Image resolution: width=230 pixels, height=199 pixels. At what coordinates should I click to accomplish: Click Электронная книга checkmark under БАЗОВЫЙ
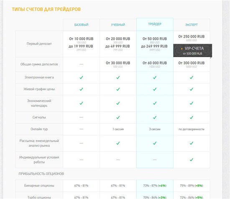[x=81, y=78]
